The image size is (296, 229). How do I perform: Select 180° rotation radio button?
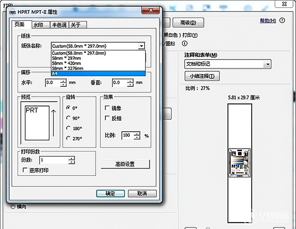69,128
